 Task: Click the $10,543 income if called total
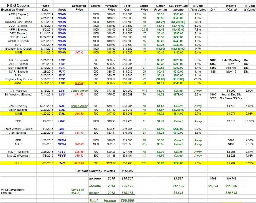coord(231,193)
